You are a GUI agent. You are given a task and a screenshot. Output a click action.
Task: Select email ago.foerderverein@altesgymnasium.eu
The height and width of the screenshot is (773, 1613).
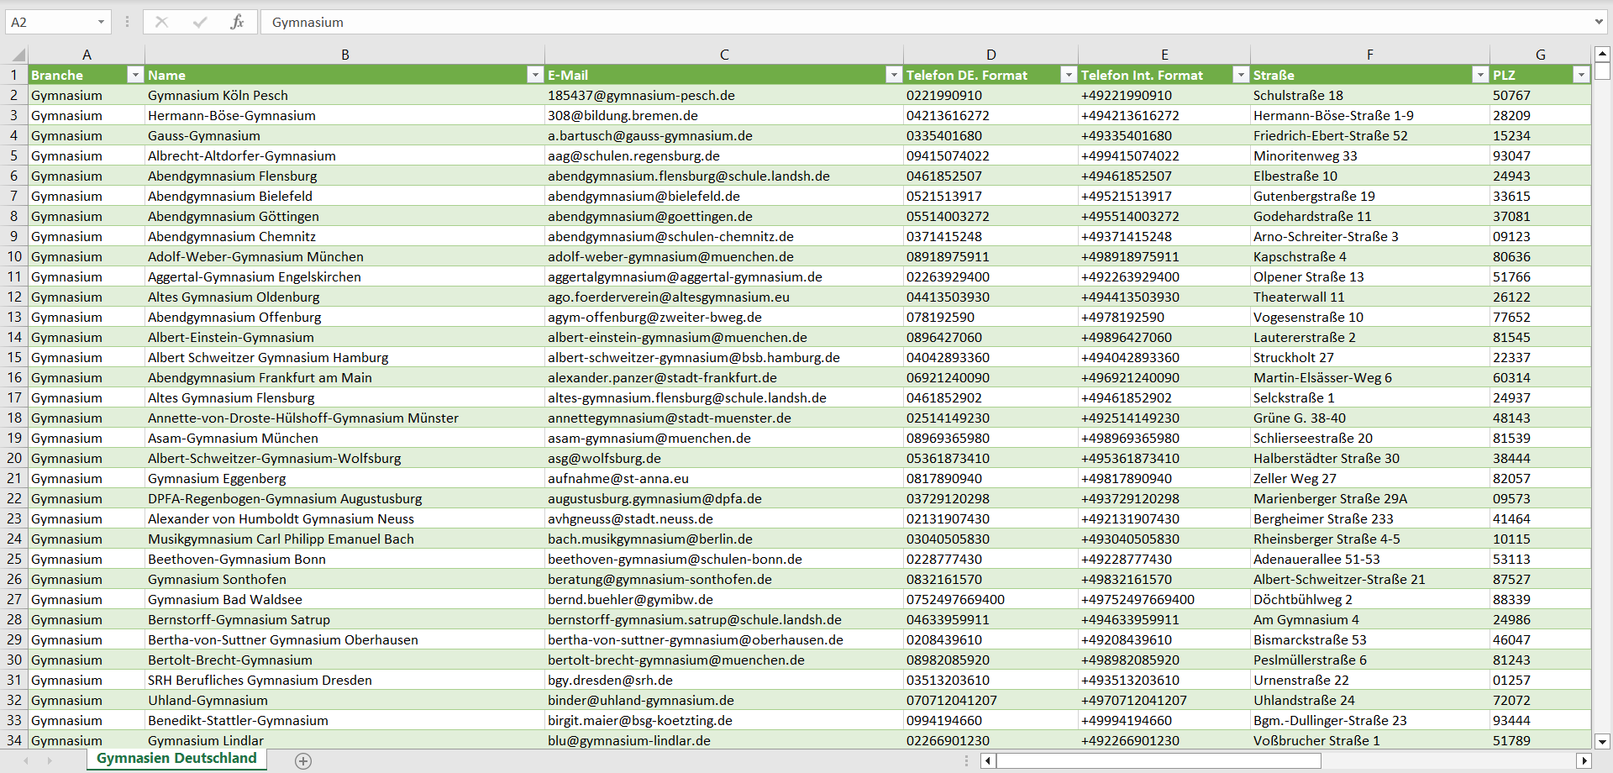[x=724, y=297]
